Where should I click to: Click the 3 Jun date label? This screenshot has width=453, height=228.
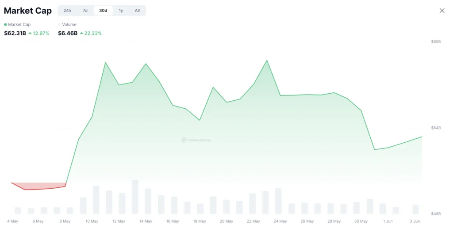click(x=415, y=221)
